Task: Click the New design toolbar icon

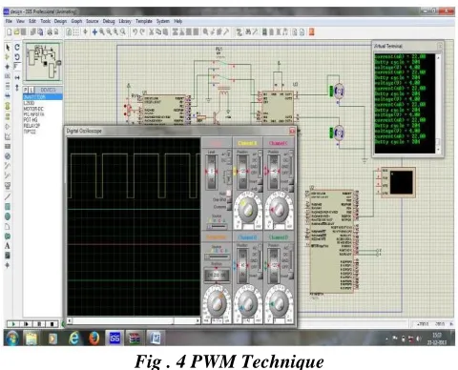Action: [x=10, y=31]
